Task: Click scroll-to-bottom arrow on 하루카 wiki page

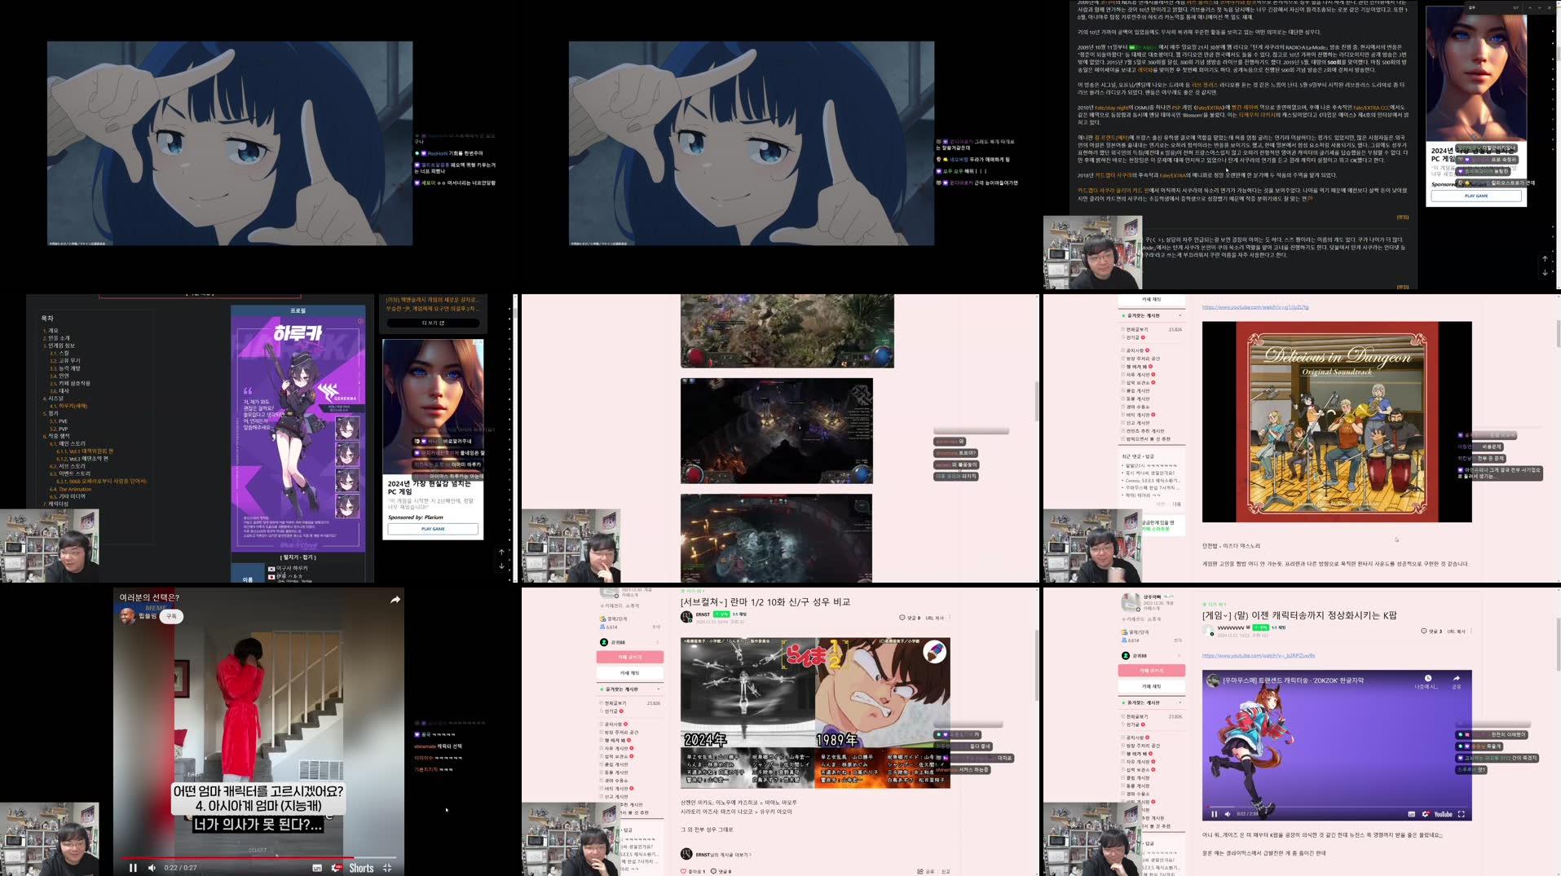Action: click(x=501, y=566)
